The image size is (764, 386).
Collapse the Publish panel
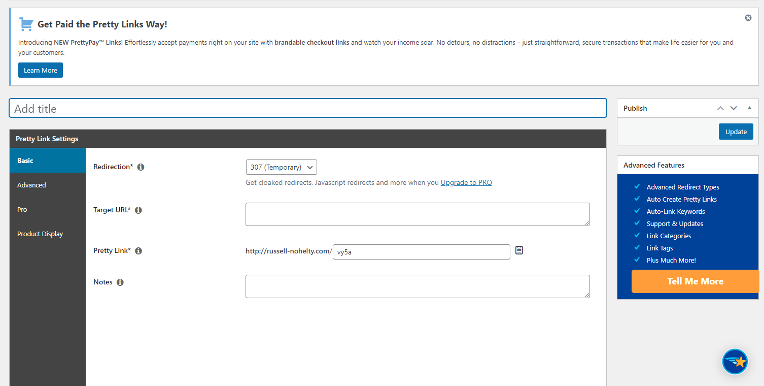pyautogui.click(x=749, y=108)
